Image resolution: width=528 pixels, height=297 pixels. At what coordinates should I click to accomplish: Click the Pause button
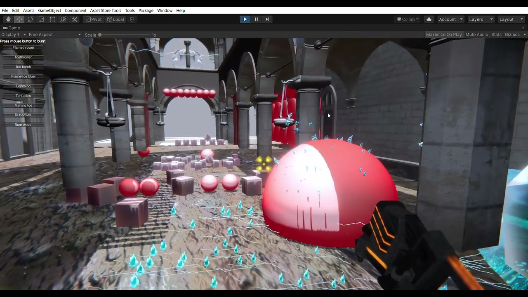[x=256, y=19]
